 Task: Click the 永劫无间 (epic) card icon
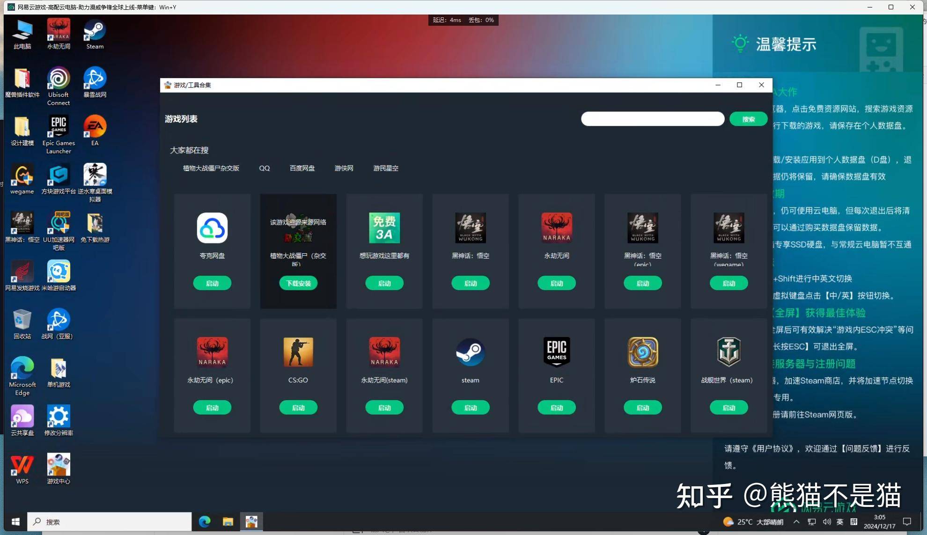[212, 352]
